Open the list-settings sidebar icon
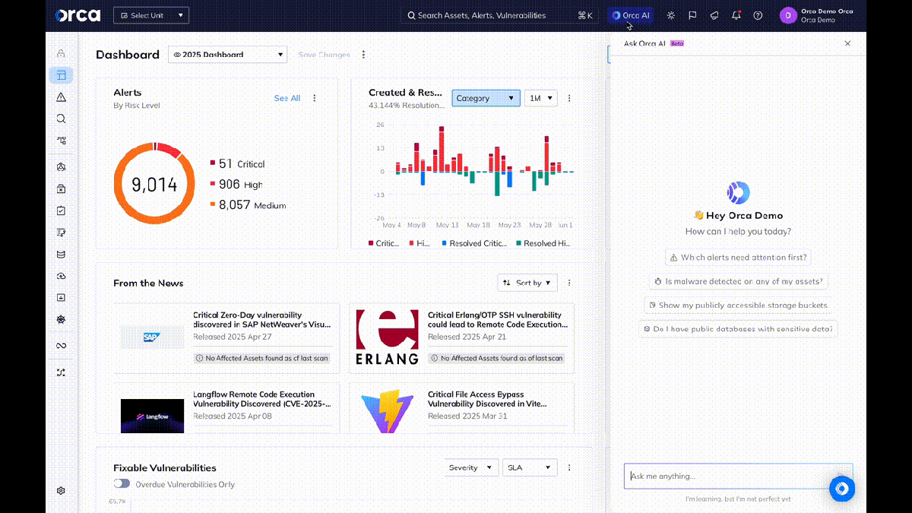 click(x=61, y=233)
